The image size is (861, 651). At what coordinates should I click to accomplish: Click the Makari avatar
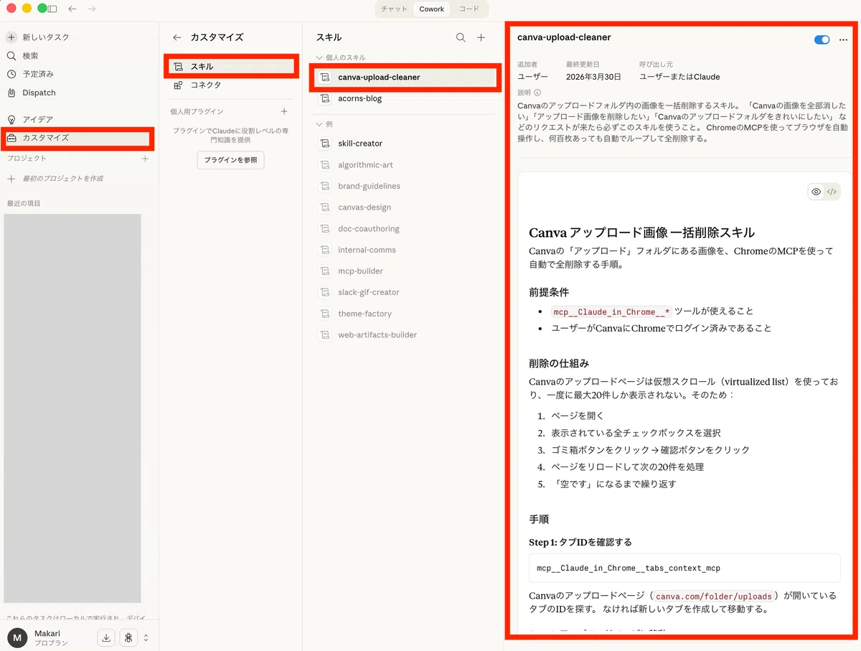[17, 637]
